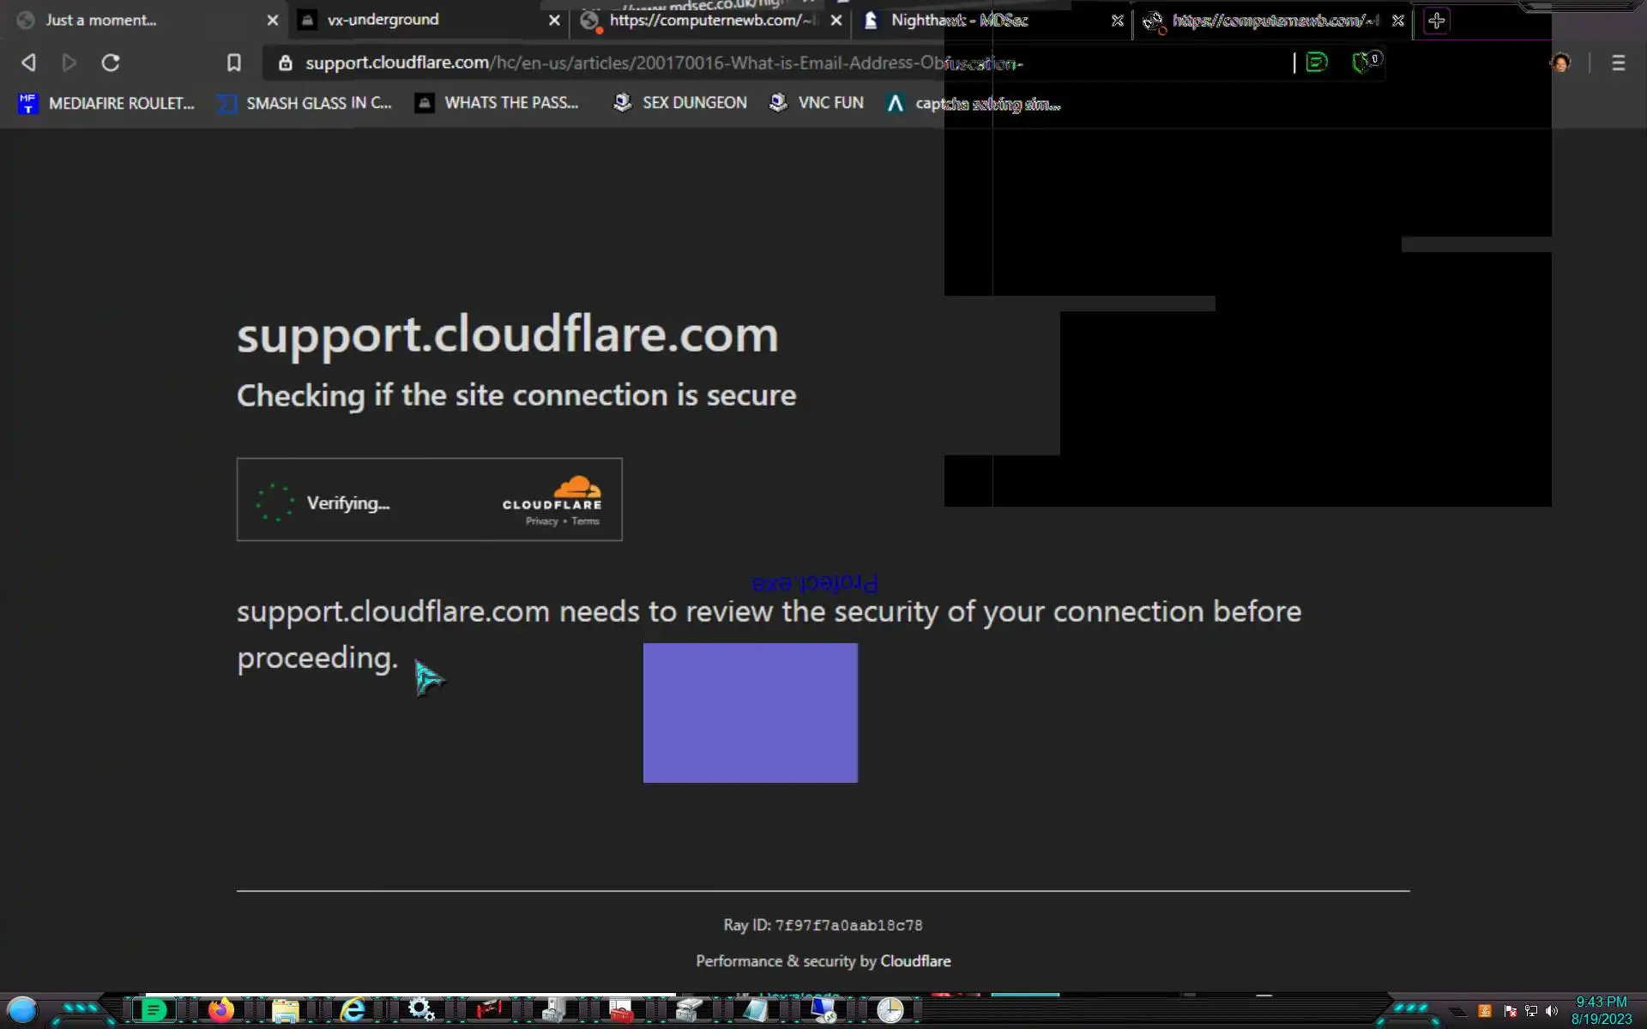Click the purple rectangle on page
The height and width of the screenshot is (1029, 1647).
pyautogui.click(x=750, y=712)
